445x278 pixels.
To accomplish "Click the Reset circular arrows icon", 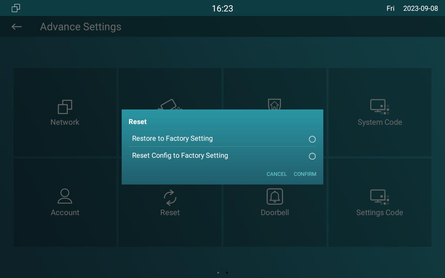I will click(170, 197).
